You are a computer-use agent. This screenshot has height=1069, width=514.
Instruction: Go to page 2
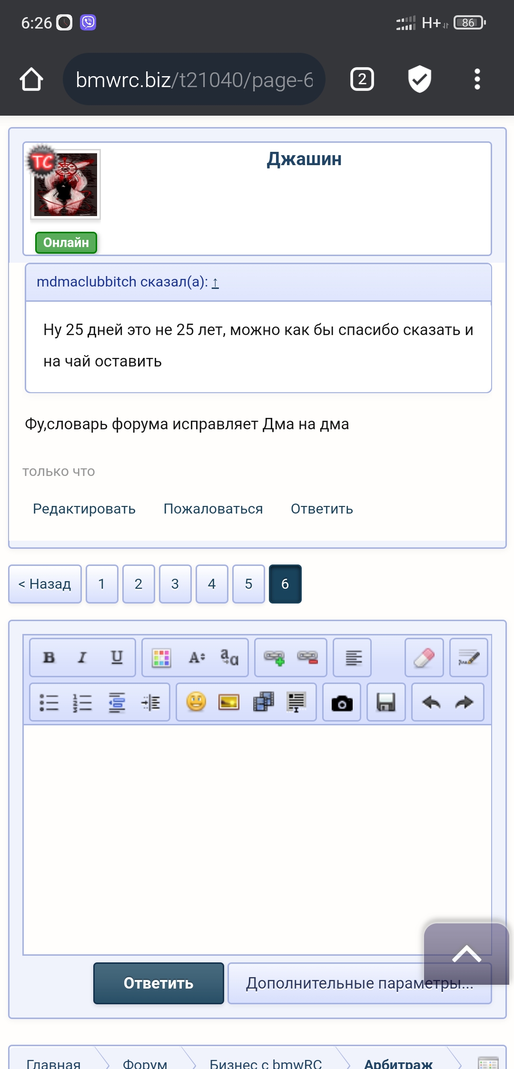click(x=138, y=584)
